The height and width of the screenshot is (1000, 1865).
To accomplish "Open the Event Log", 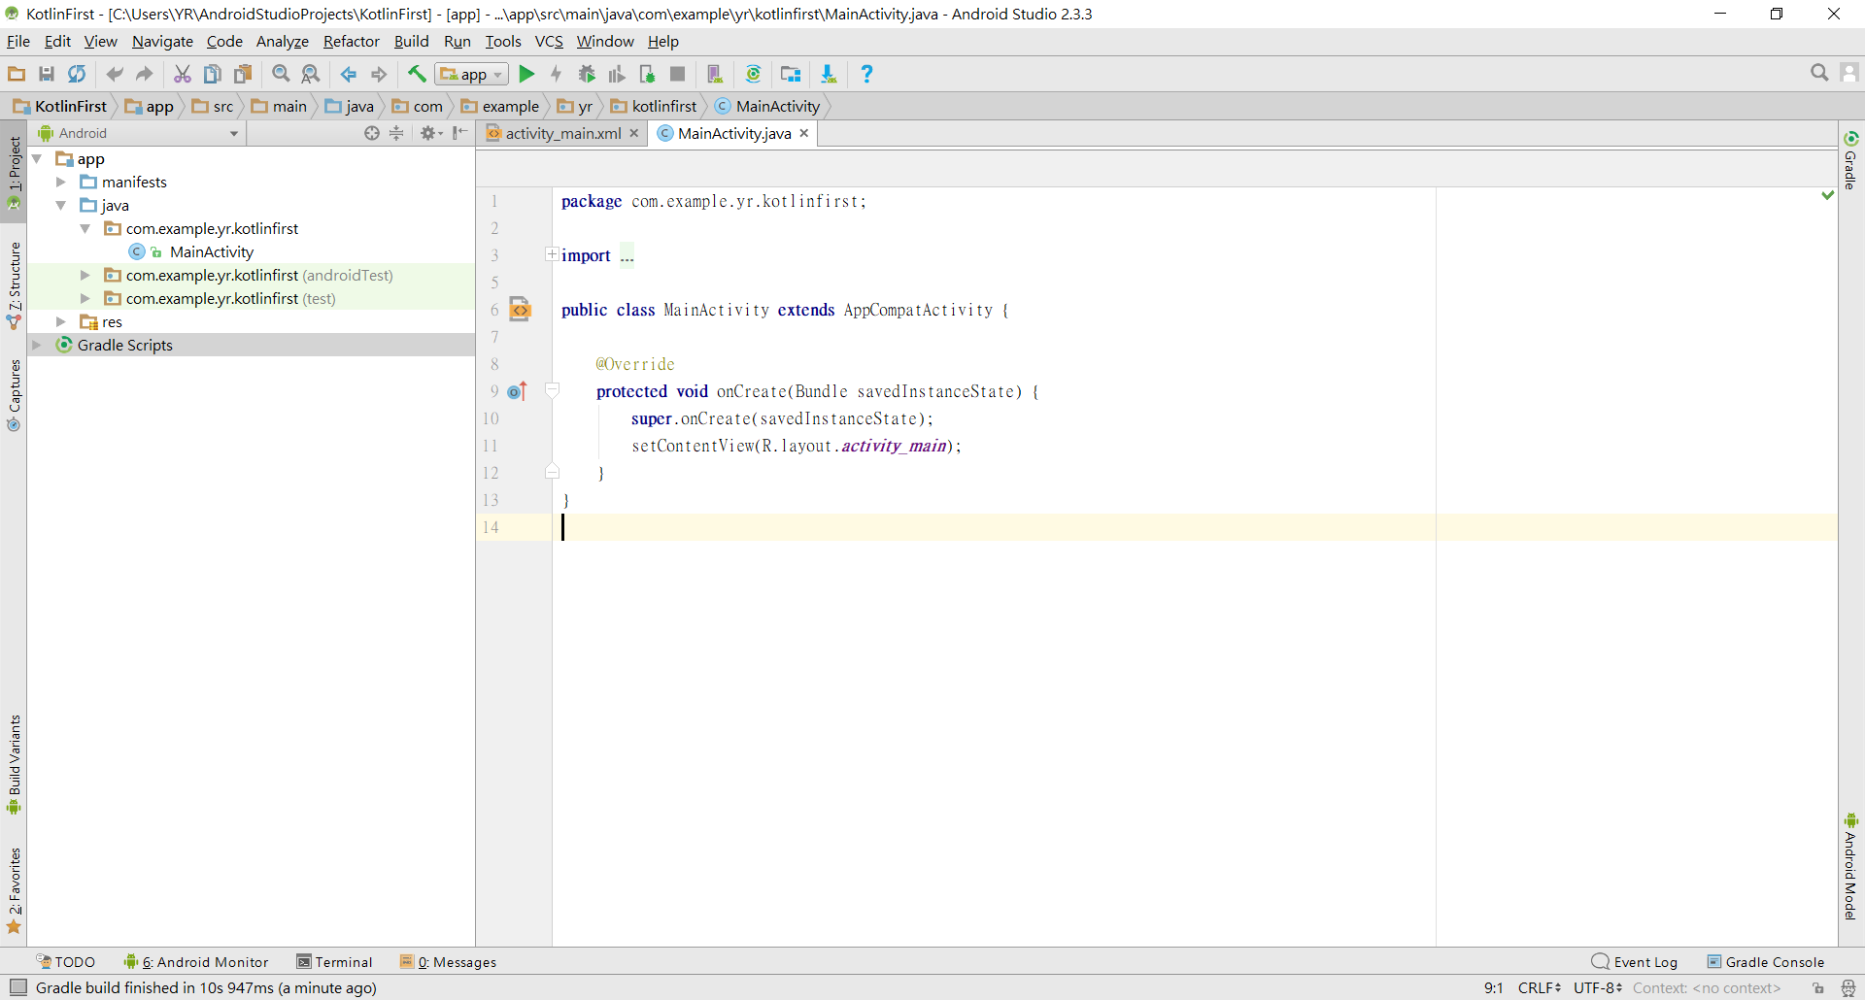I will click(x=1636, y=962).
